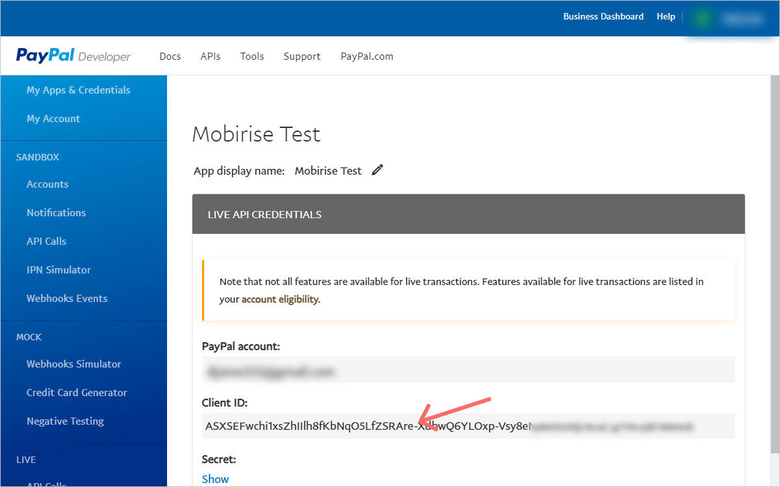
Task: Open Sandbox Accounts
Action: (47, 184)
